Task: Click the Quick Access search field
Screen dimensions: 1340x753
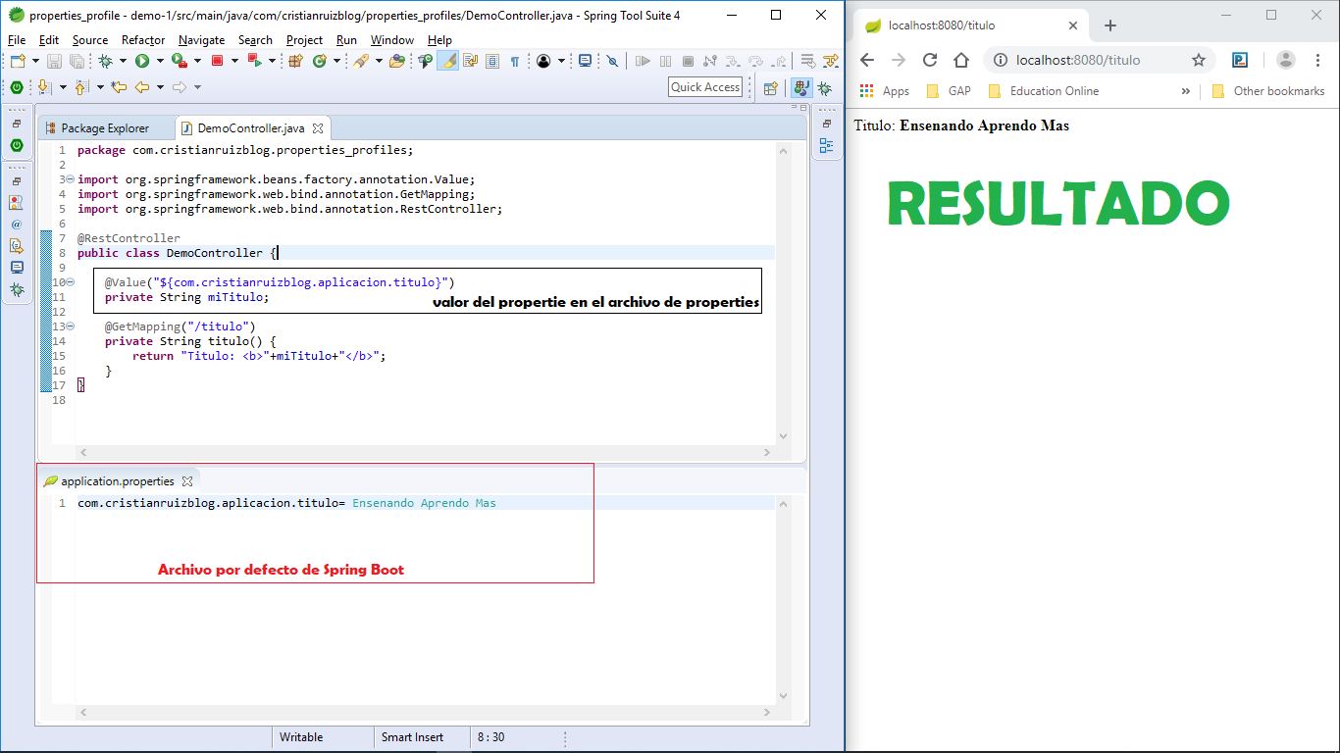Action: 705,87
